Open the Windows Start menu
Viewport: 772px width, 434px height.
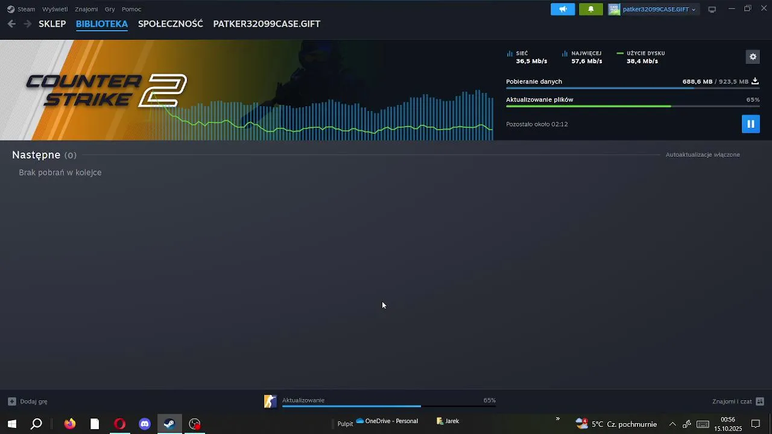tap(11, 424)
